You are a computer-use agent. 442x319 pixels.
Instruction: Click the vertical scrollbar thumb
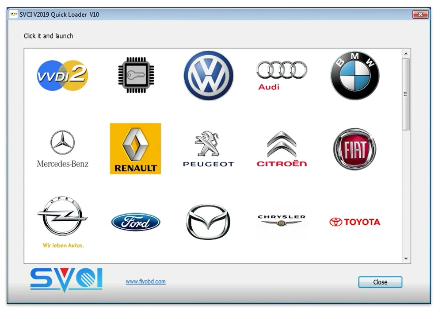tap(406, 94)
